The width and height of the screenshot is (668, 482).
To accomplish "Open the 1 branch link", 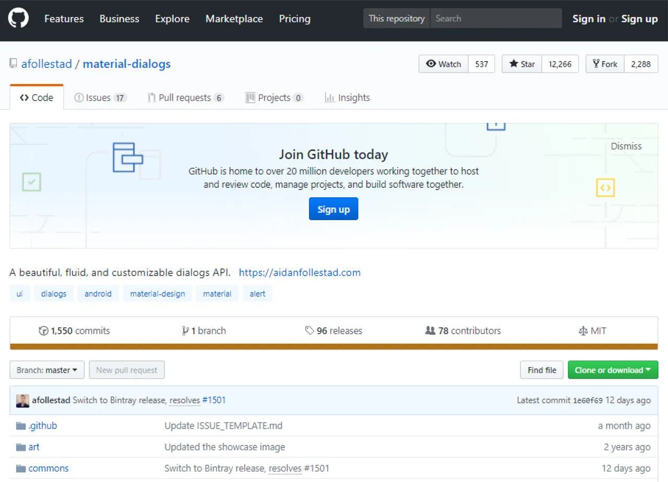I will point(204,331).
